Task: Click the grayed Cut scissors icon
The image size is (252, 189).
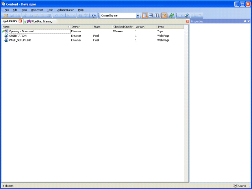Action: (x=25, y=16)
